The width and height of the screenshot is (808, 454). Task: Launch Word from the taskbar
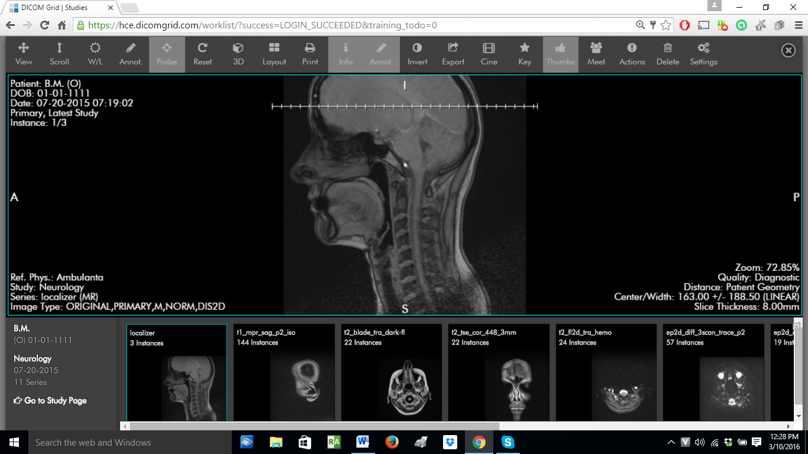(x=363, y=442)
